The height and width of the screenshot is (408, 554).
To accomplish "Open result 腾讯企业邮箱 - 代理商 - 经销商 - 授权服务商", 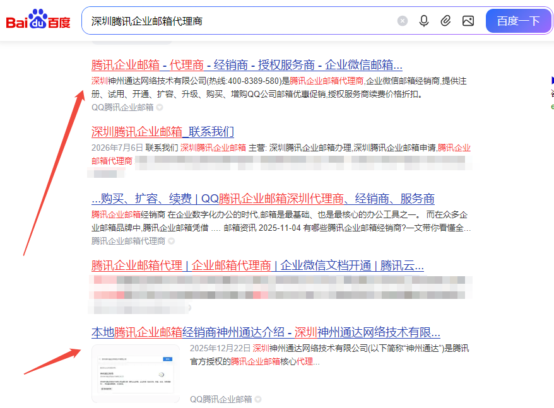I will [x=247, y=65].
